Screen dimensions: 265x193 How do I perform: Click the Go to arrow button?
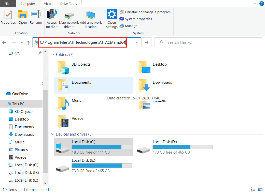pyautogui.click(x=147, y=42)
